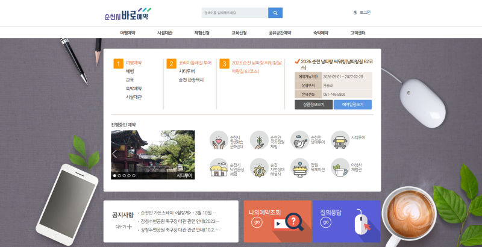The height and width of the screenshot is (247, 482).
Task: Open the 시설대관 top menu
Action: click(164, 33)
